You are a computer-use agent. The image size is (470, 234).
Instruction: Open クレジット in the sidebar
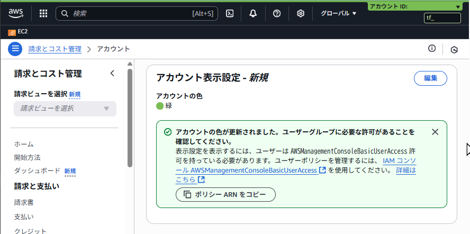[x=30, y=231]
